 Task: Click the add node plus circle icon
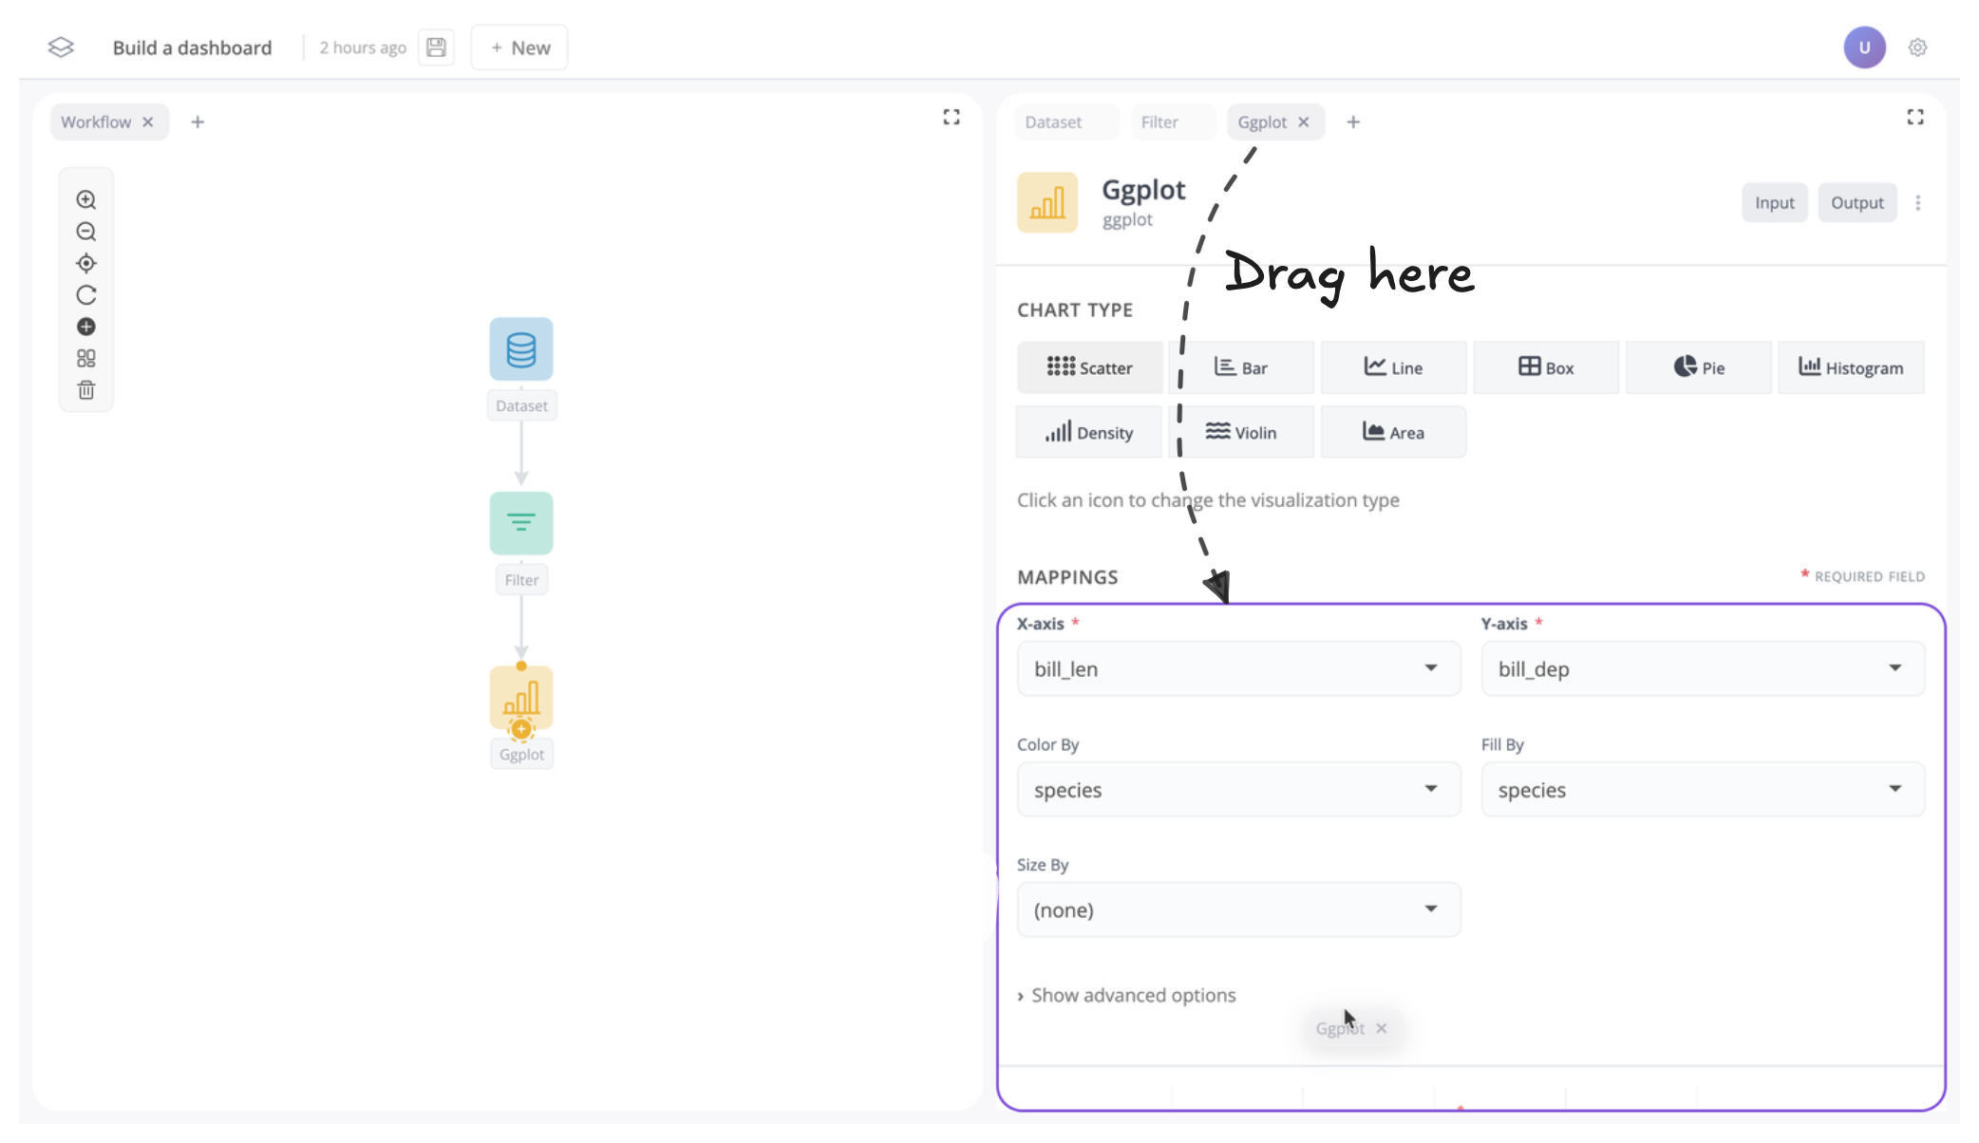coord(86,327)
